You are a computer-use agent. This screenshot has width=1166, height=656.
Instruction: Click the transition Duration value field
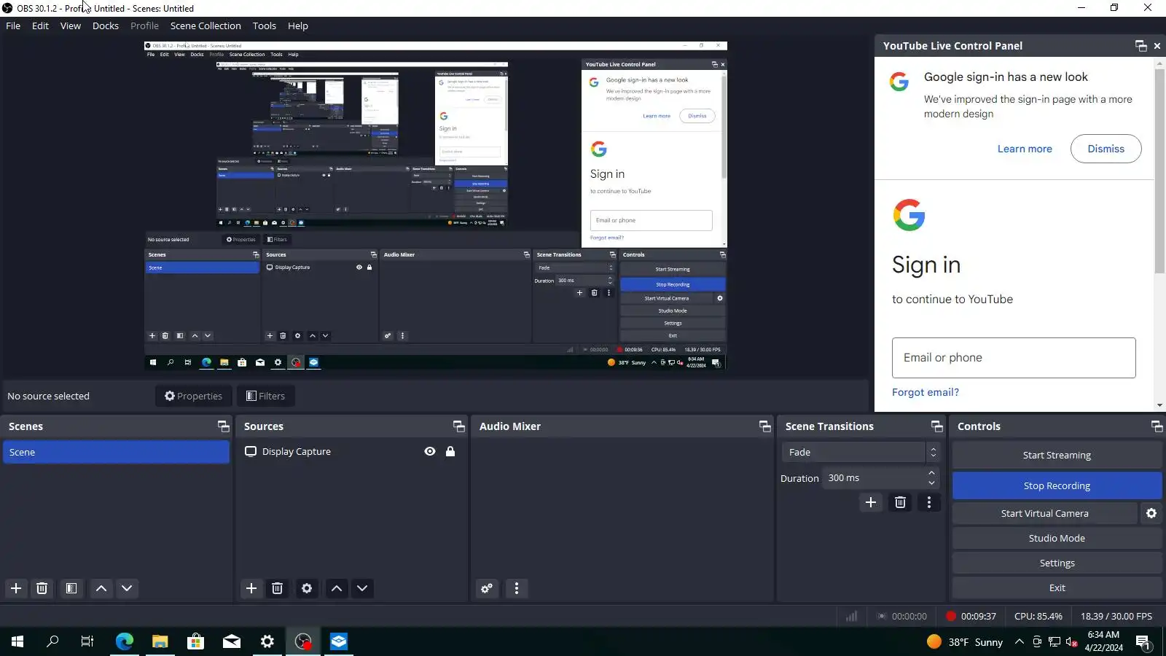(874, 478)
